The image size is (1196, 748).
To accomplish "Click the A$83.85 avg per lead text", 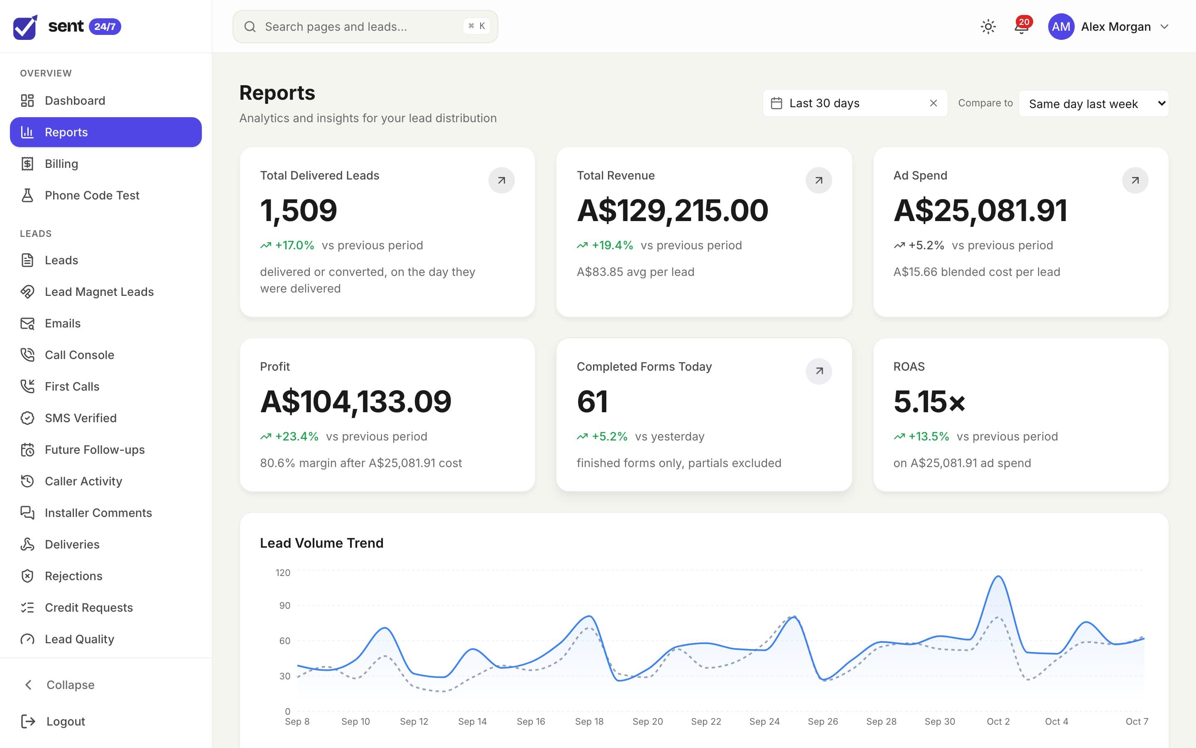I will (635, 272).
